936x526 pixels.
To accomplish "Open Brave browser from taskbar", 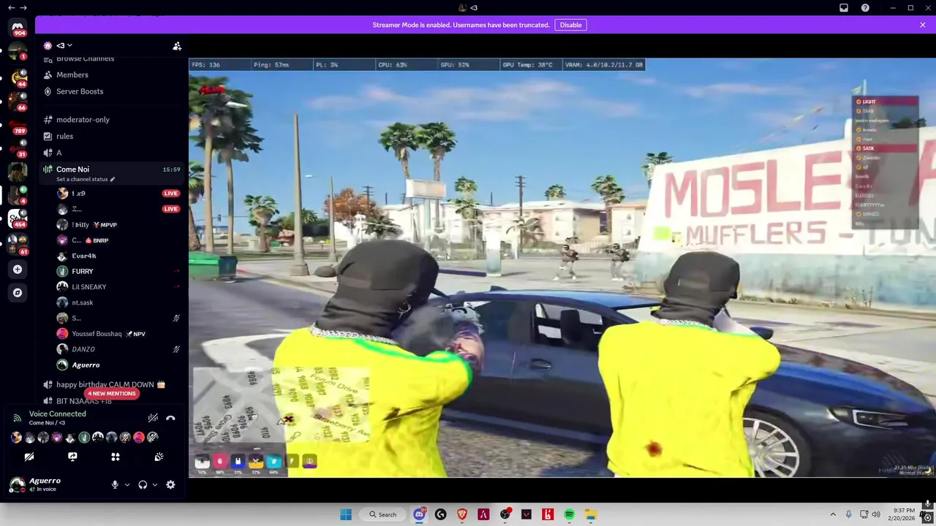I will click(x=462, y=514).
